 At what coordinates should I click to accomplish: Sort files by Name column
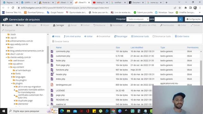tap(59, 47)
